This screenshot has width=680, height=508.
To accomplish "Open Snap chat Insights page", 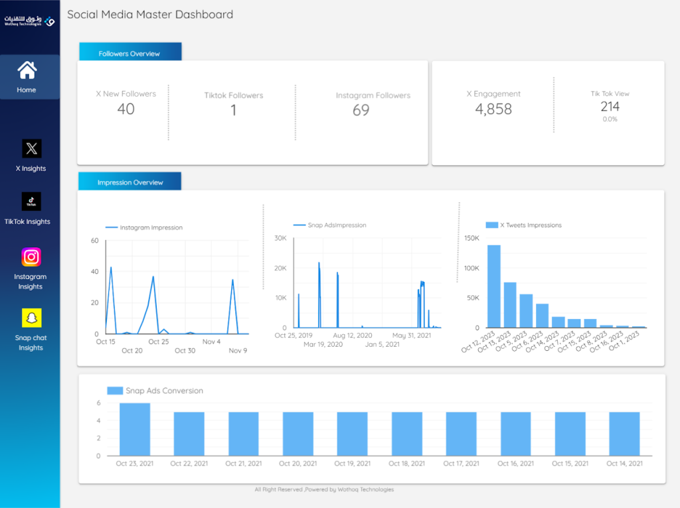I will point(31,343).
